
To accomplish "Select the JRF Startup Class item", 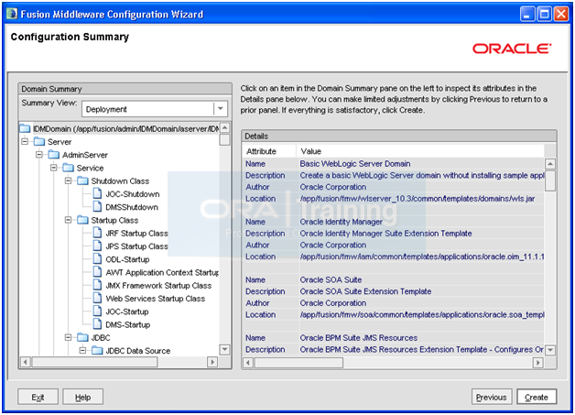I will click(136, 234).
